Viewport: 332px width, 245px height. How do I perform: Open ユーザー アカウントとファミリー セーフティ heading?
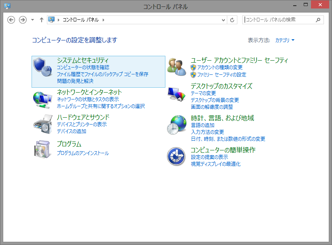point(239,60)
